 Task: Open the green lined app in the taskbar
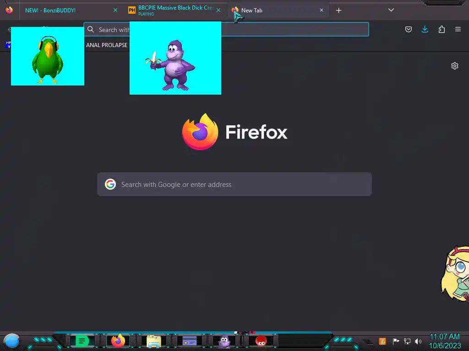coord(82,341)
